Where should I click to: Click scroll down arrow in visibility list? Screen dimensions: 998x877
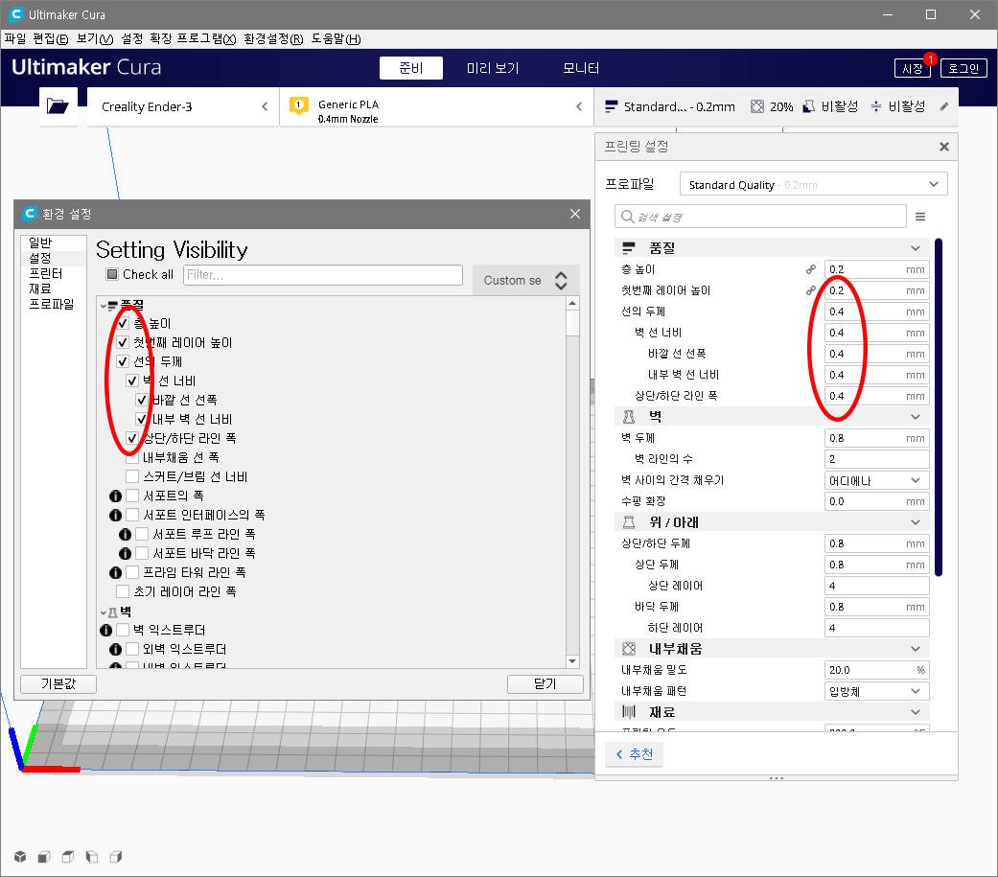572,661
